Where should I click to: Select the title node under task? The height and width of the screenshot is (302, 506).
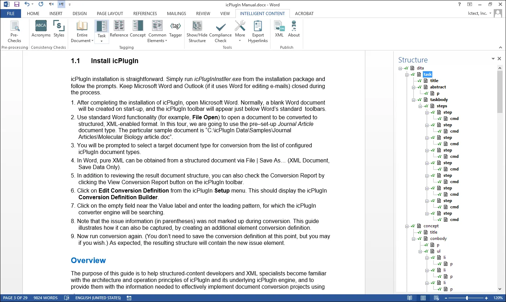point(434,81)
